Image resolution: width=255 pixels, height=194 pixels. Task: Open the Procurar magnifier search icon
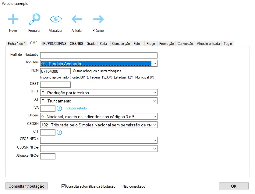(34, 19)
